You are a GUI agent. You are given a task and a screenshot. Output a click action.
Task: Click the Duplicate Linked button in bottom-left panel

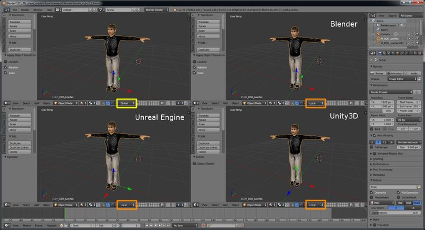[20, 147]
